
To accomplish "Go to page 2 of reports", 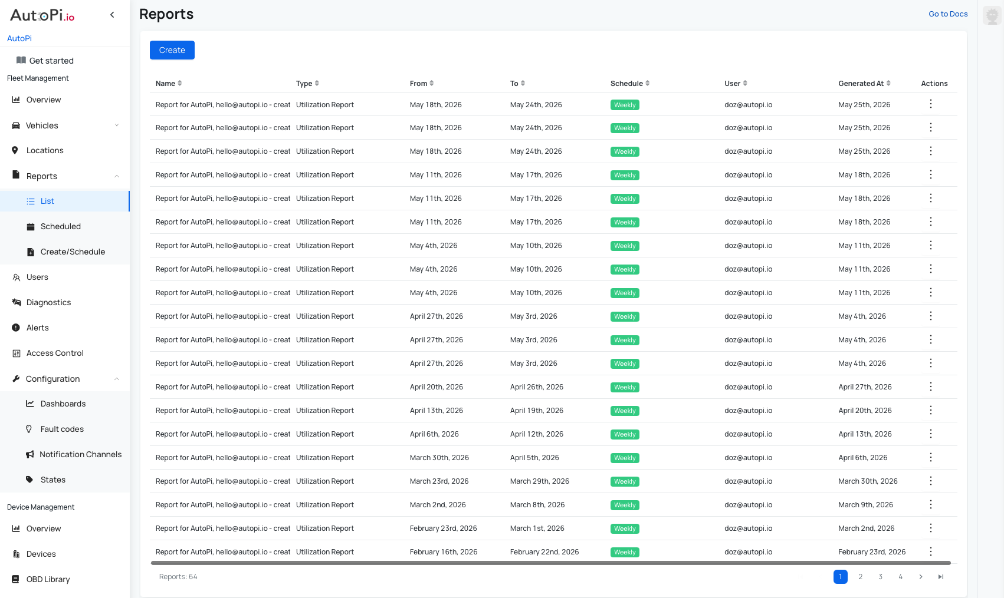I will 861,577.
